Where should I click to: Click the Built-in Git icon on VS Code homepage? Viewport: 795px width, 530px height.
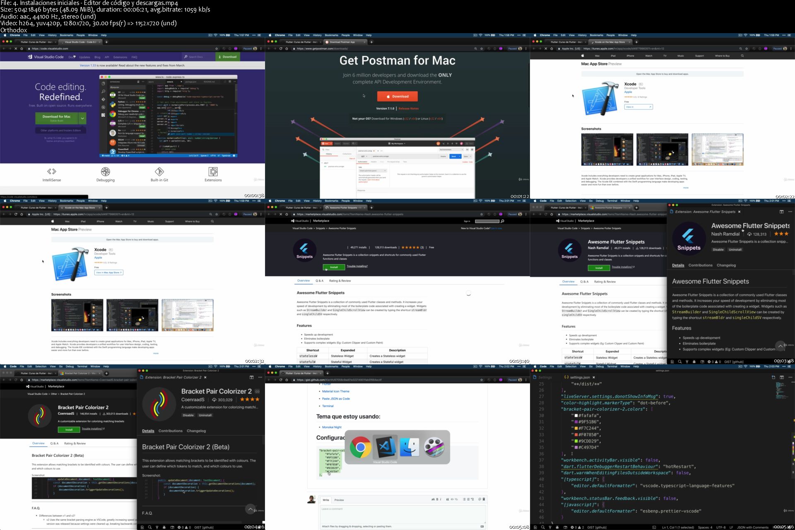[159, 171]
